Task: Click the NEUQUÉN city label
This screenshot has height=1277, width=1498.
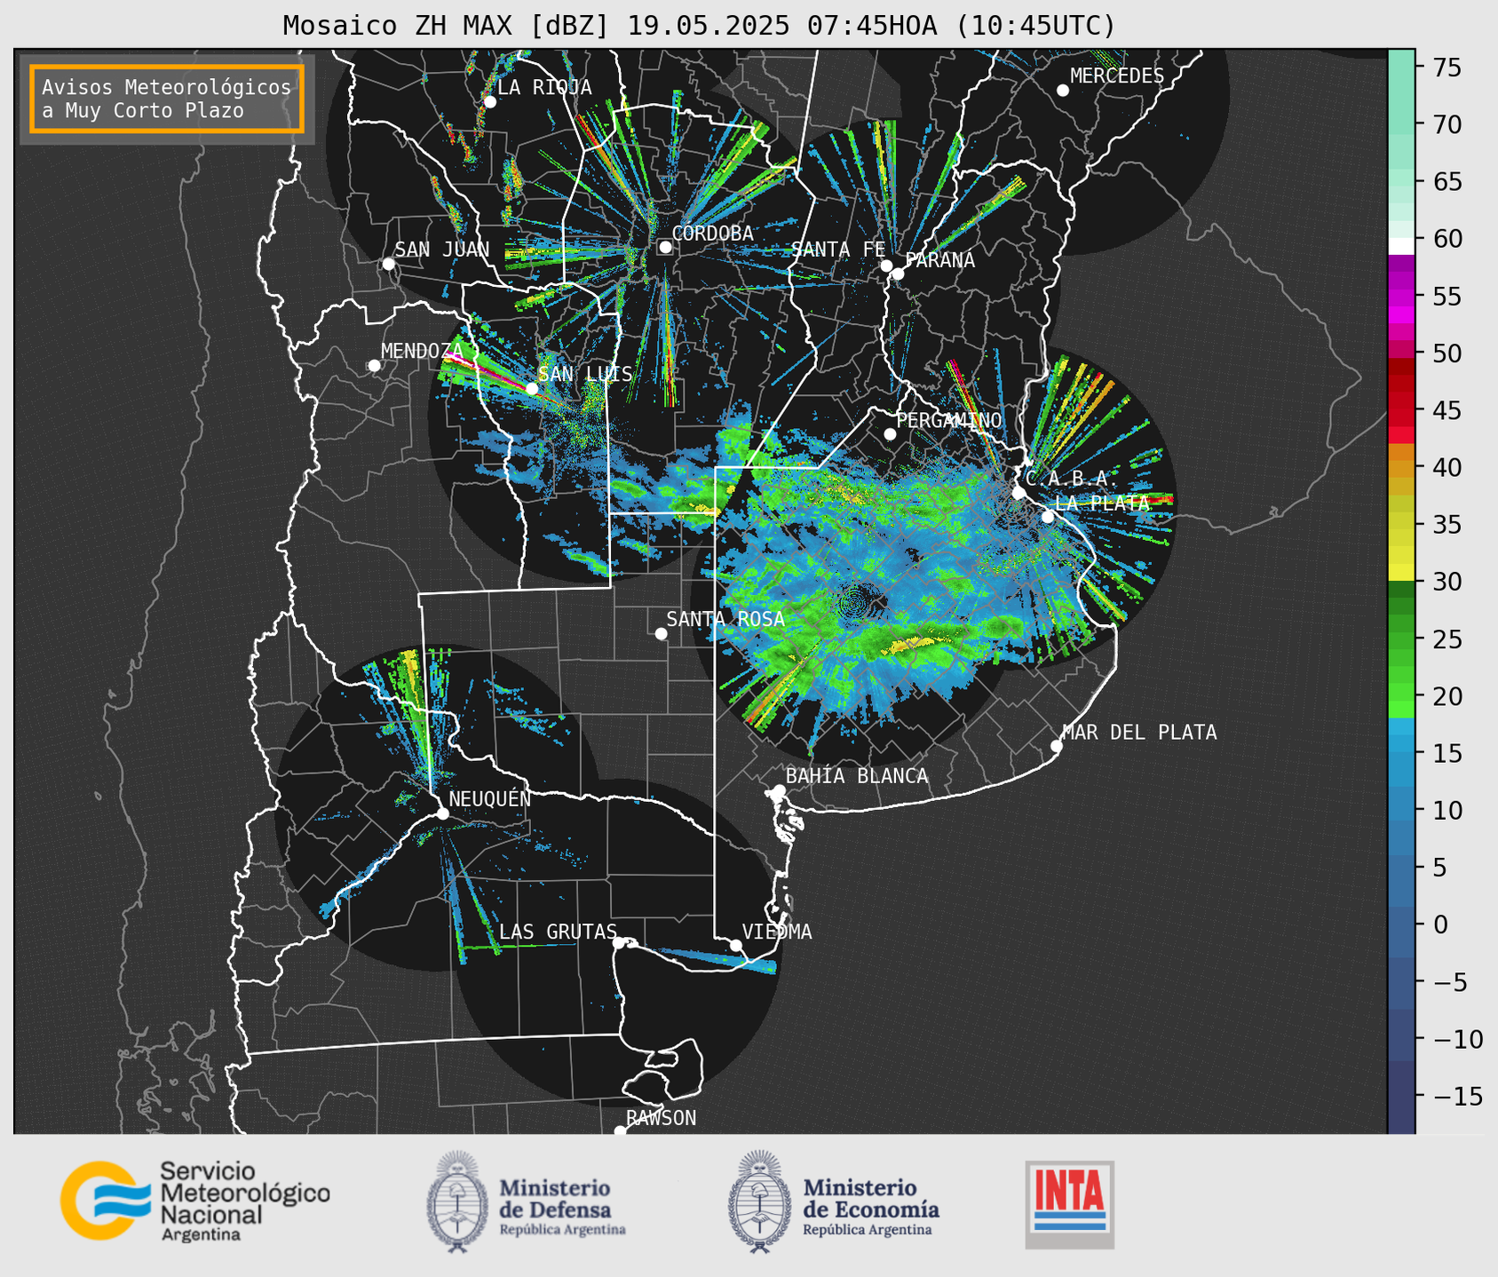Action: 490,798
